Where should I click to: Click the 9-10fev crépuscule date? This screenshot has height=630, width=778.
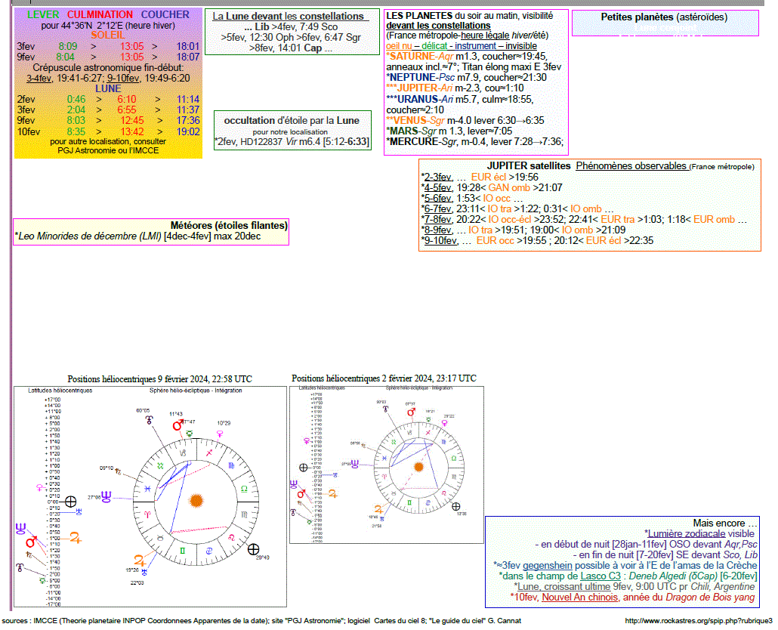pos(123,78)
